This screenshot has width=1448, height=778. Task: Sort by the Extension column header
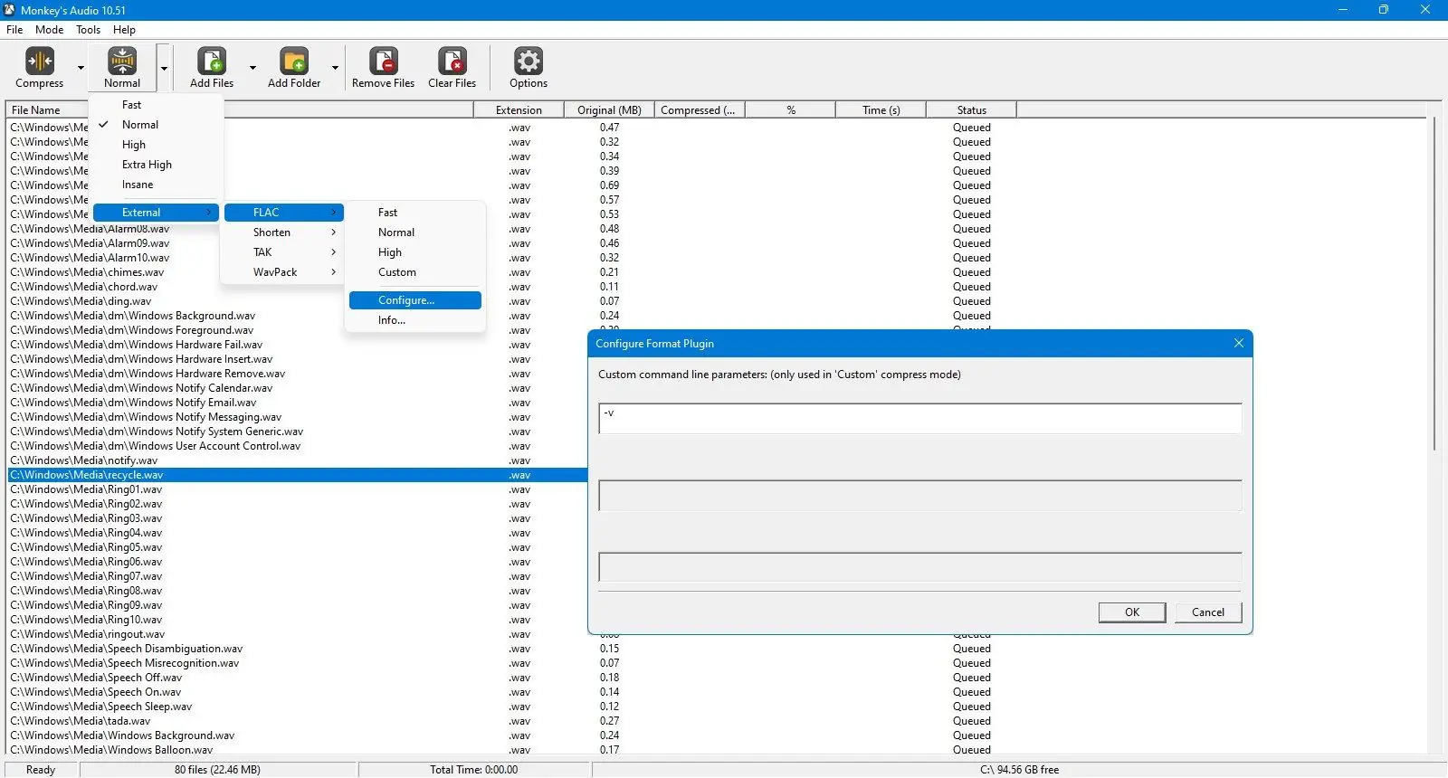(x=519, y=110)
